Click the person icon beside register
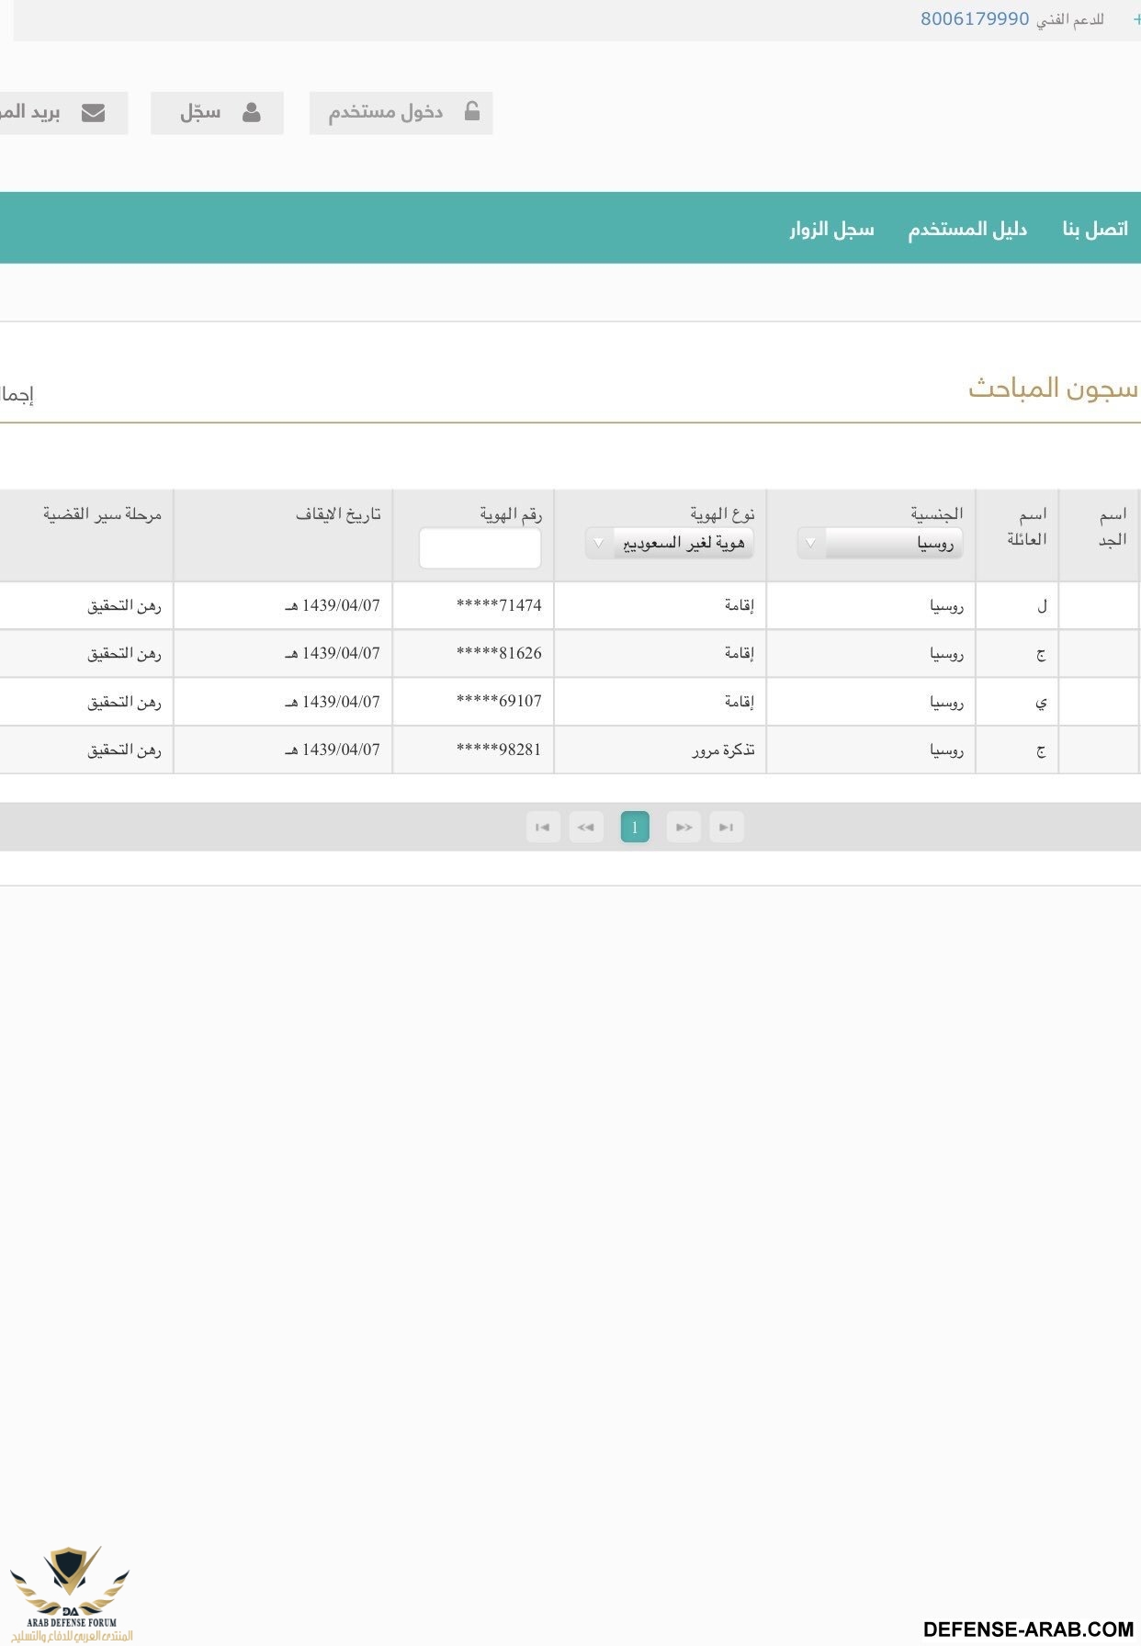This screenshot has width=1141, height=1646. [x=251, y=113]
